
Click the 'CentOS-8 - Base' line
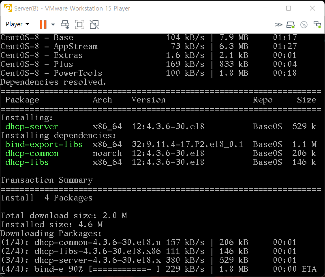[149, 38]
